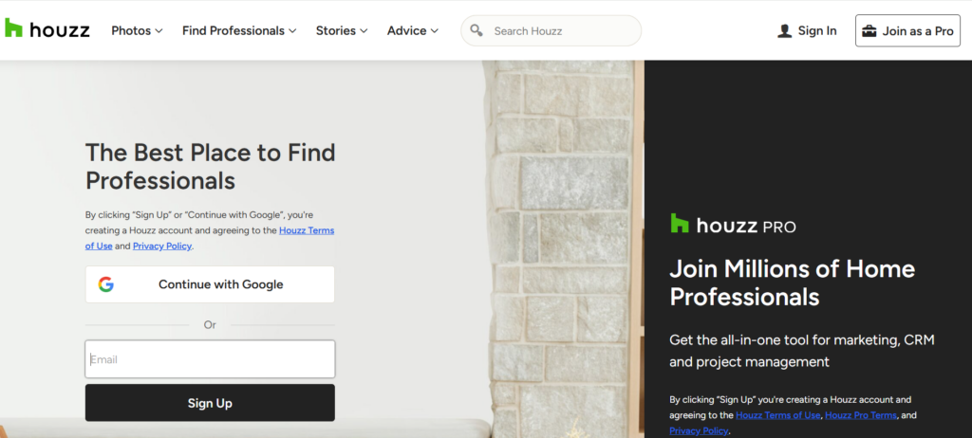Click the Join as a Pro button

pos(907,31)
